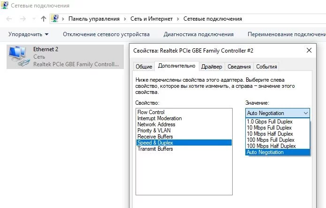The width and height of the screenshot is (326, 208).
Task: Select 1.0 Gbps Full Duplex option
Action: (x=269, y=122)
